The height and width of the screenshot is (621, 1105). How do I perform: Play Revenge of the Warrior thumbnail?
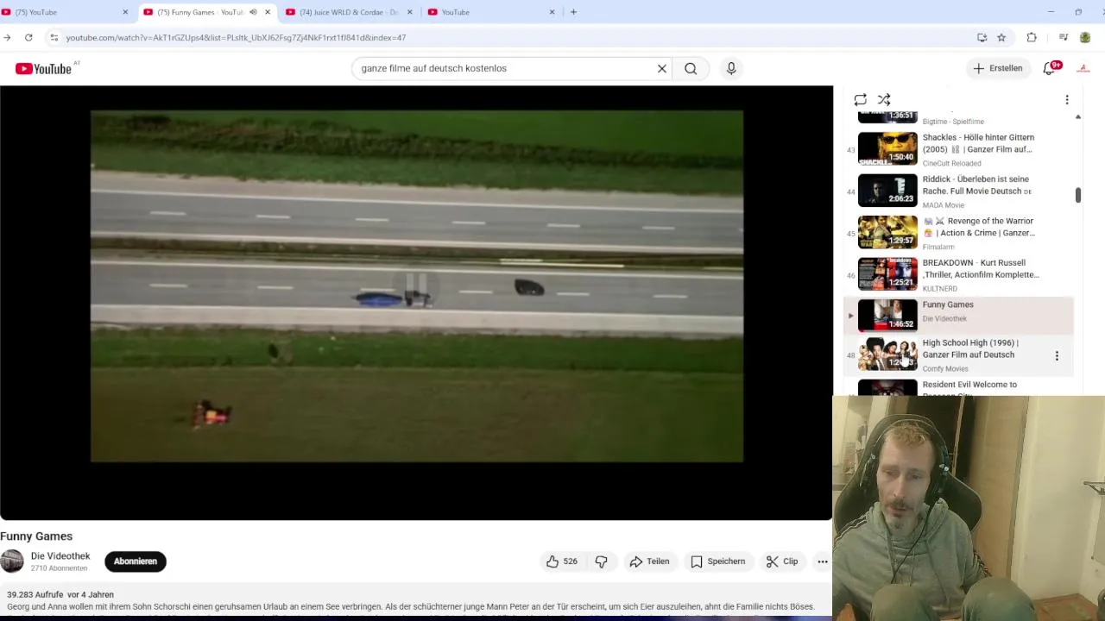point(887,233)
